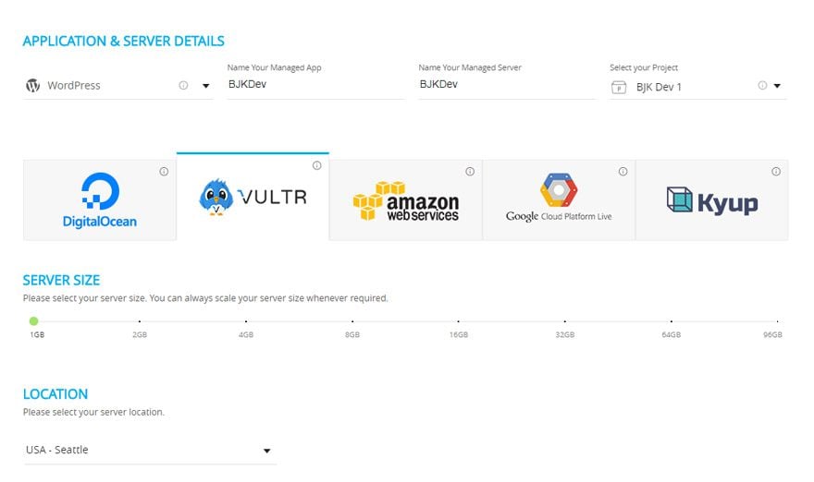The height and width of the screenshot is (482, 814).
Task: Choose the Google Cloud Platform provider
Action: click(x=559, y=200)
